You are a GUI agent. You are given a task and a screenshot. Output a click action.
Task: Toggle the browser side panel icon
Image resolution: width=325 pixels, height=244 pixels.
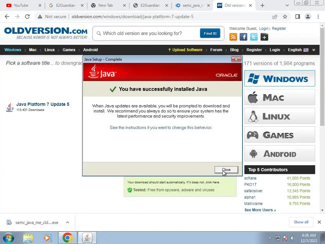[298, 17]
